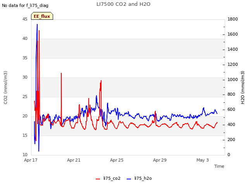Click the 35 tick on CO2 axis
The image size is (248, 186).
coord(25,58)
